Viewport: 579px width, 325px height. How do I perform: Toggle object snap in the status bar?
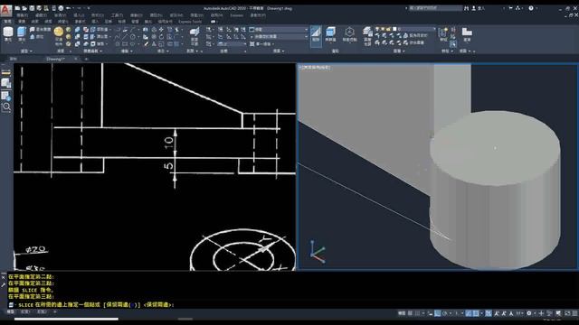[476, 313]
